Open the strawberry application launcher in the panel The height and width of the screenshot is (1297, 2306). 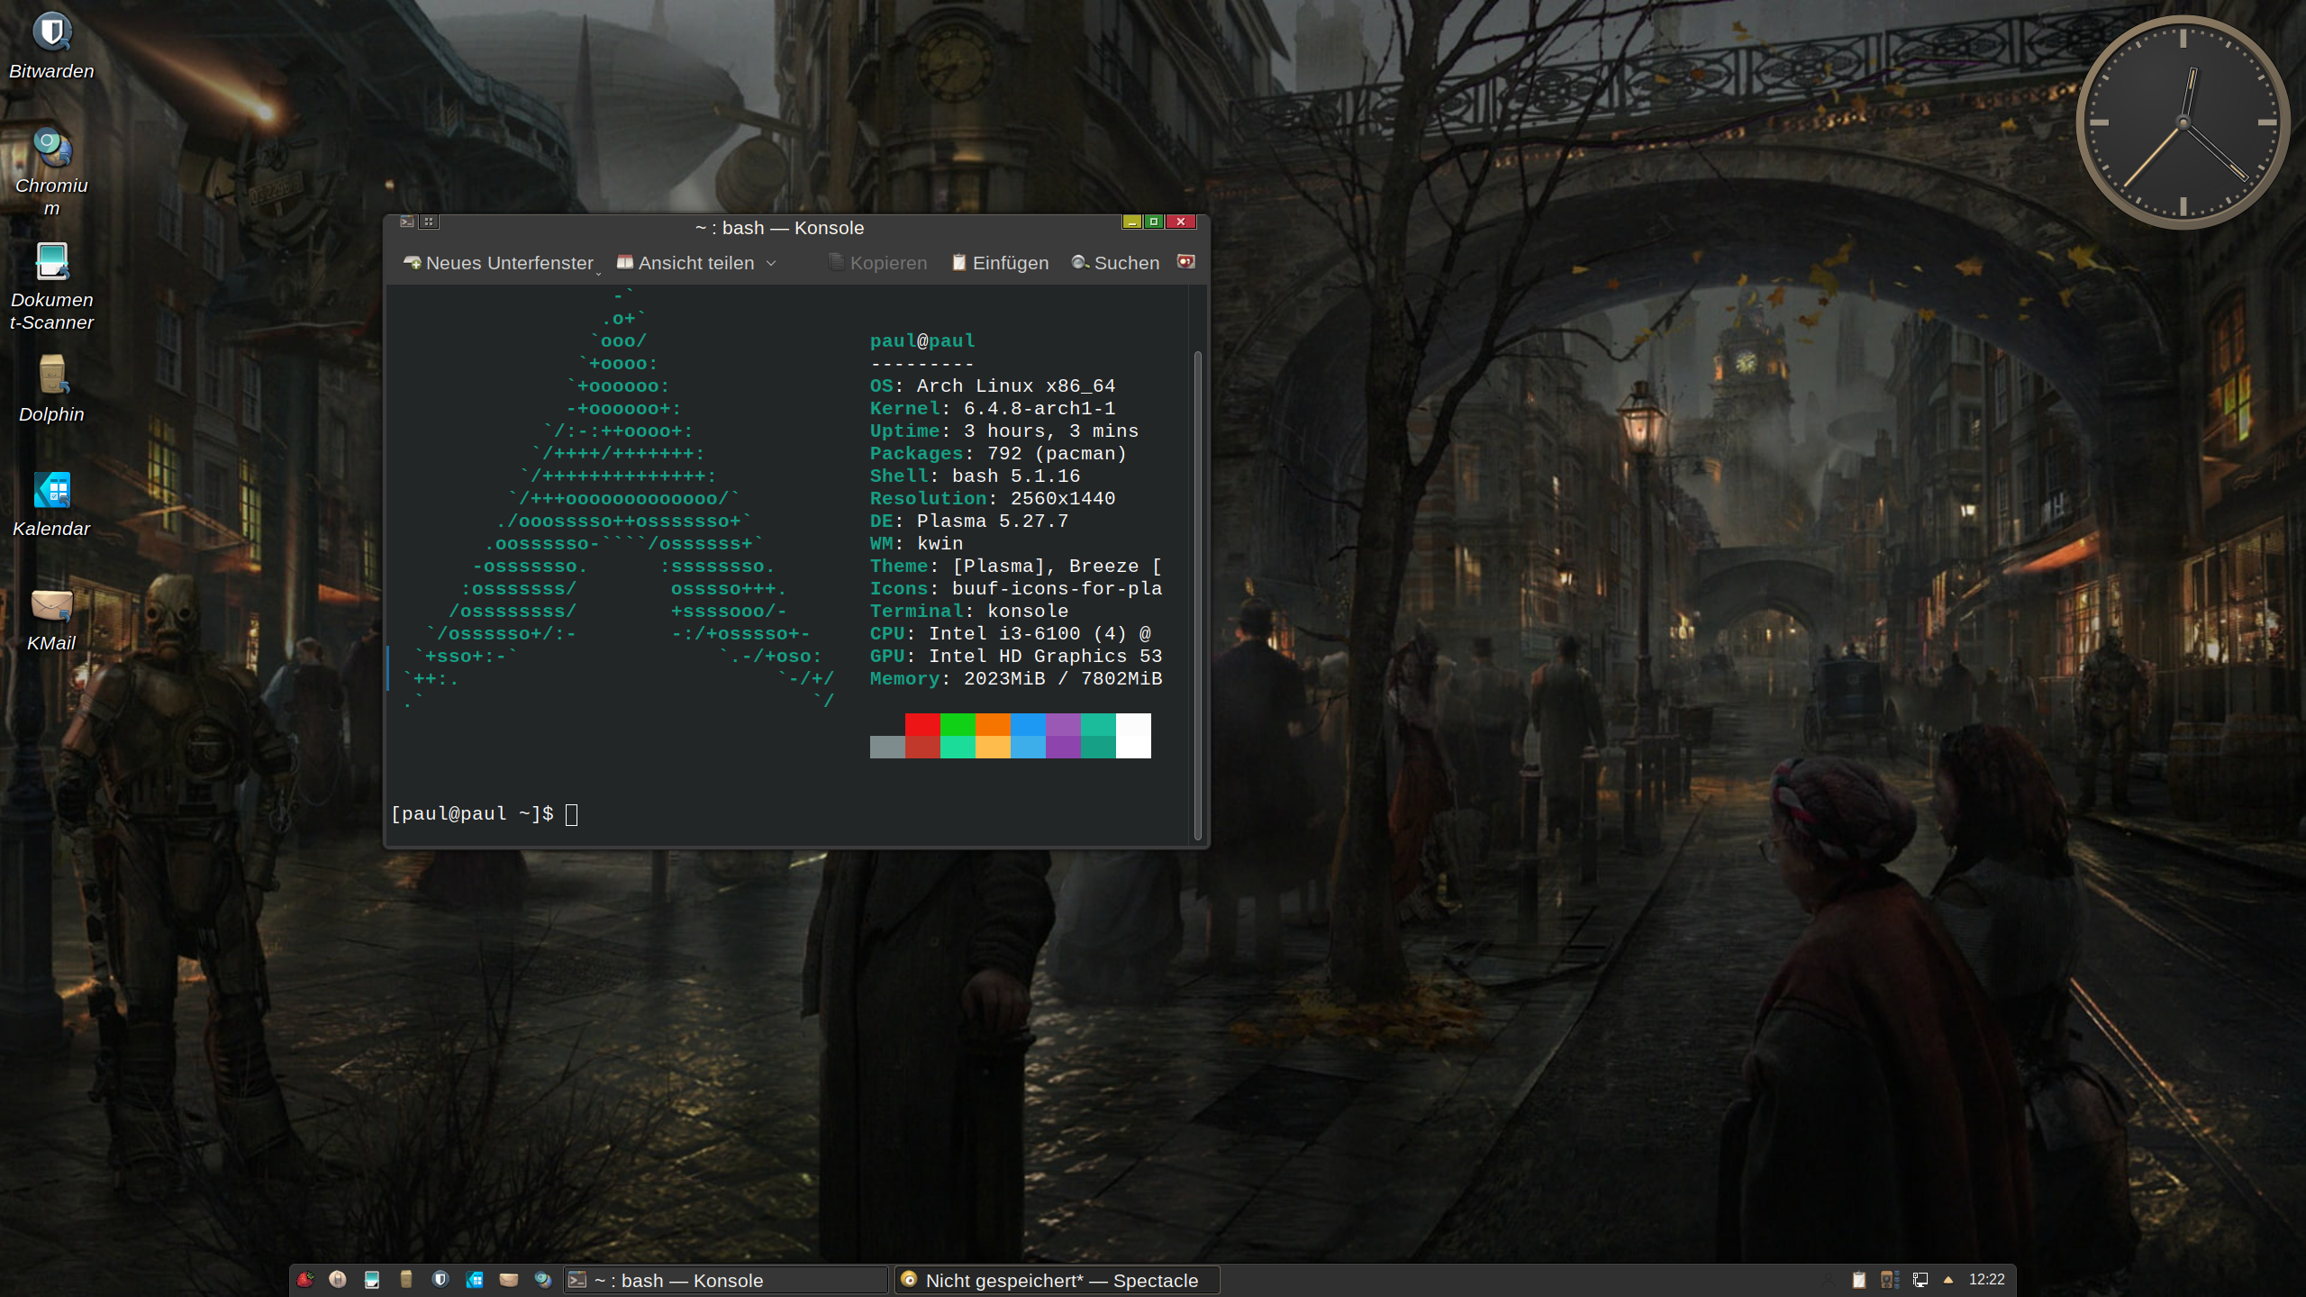[x=305, y=1280]
